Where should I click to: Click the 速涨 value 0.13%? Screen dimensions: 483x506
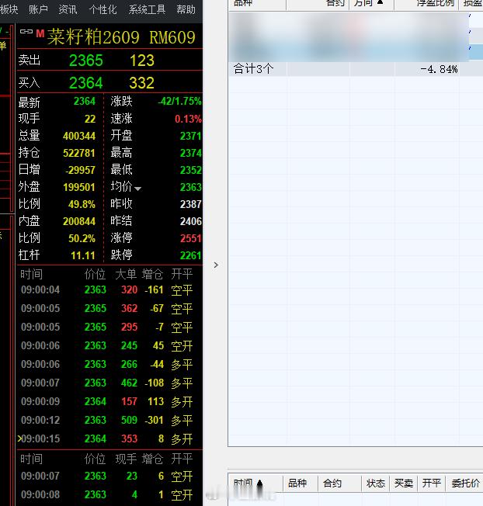[x=188, y=119]
